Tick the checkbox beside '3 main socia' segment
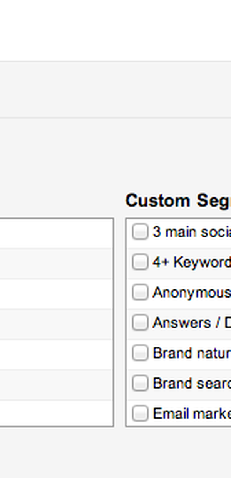Screen dimensions: 231x478 (140, 232)
